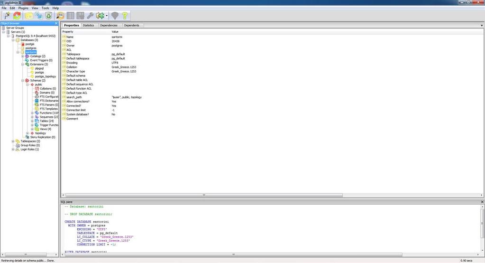The height and width of the screenshot is (263, 485).
Task: Expand the Views (4) node
Action: click(32, 129)
